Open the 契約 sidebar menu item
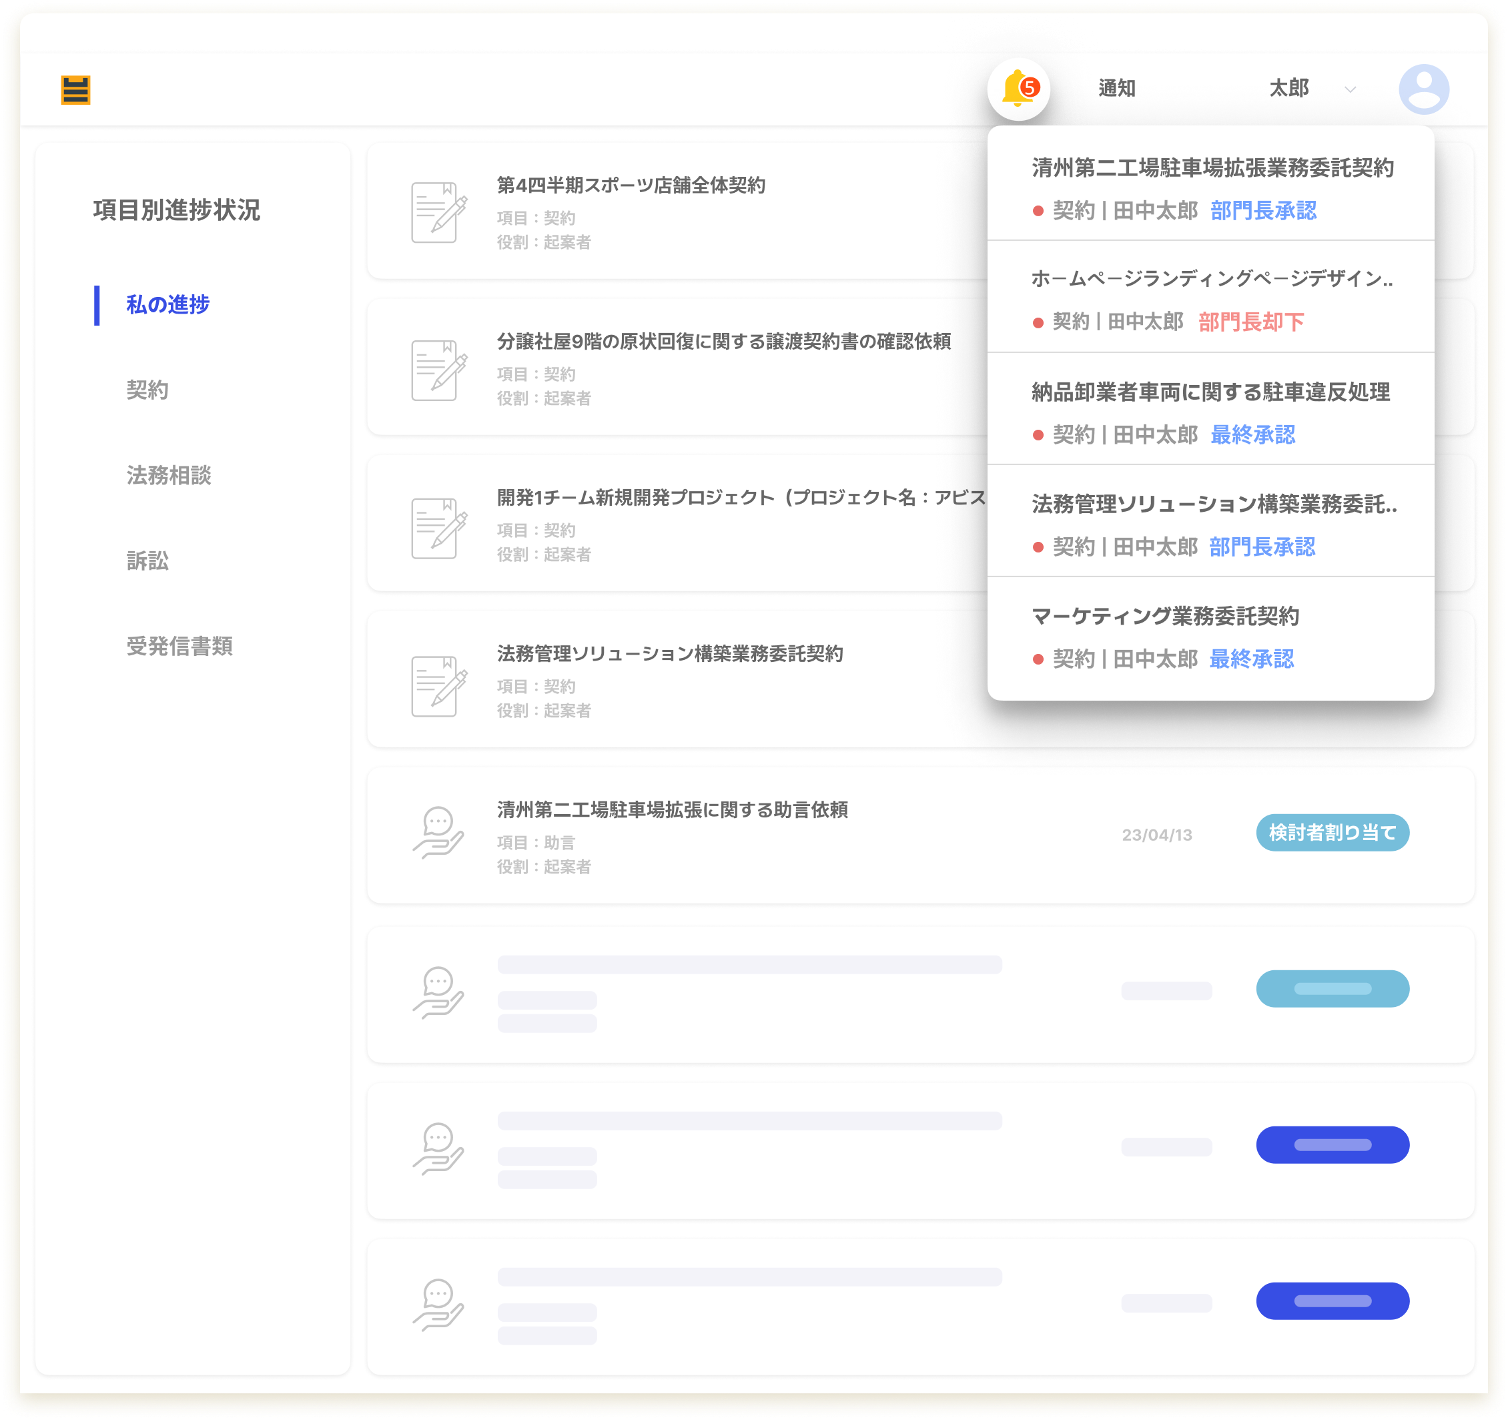1508x1420 pixels. 147,390
